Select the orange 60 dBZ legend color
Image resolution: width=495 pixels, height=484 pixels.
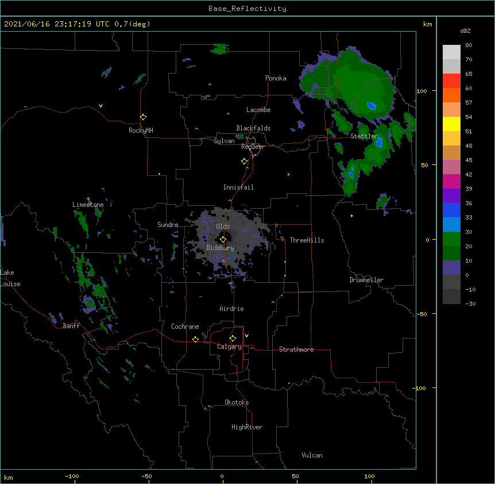point(451,95)
